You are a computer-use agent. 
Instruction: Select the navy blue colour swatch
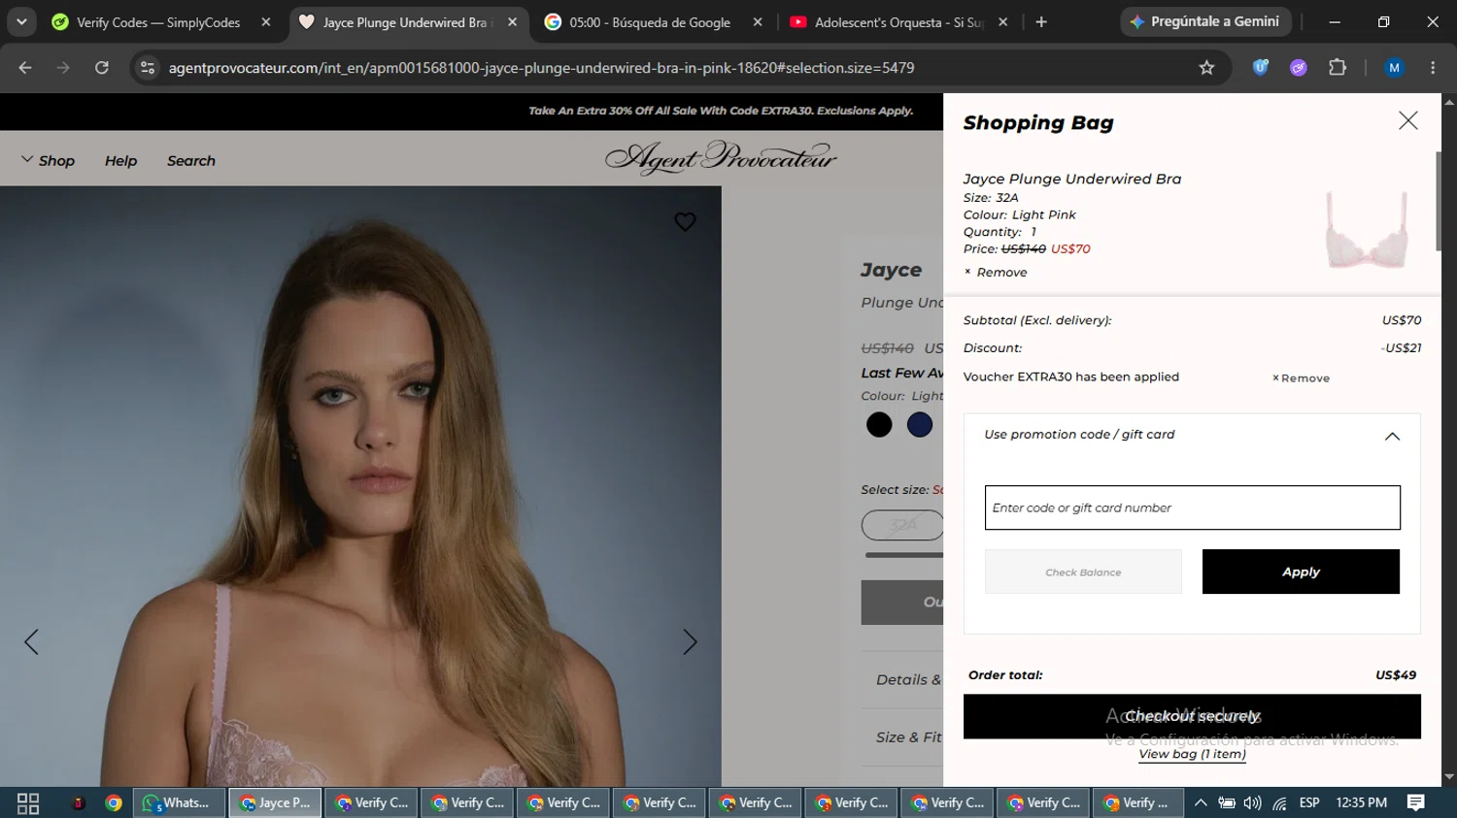(920, 425)
